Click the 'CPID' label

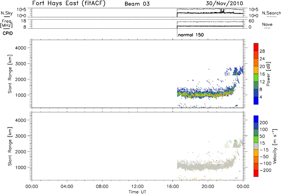pyautogui.click(x=8, y=33)
